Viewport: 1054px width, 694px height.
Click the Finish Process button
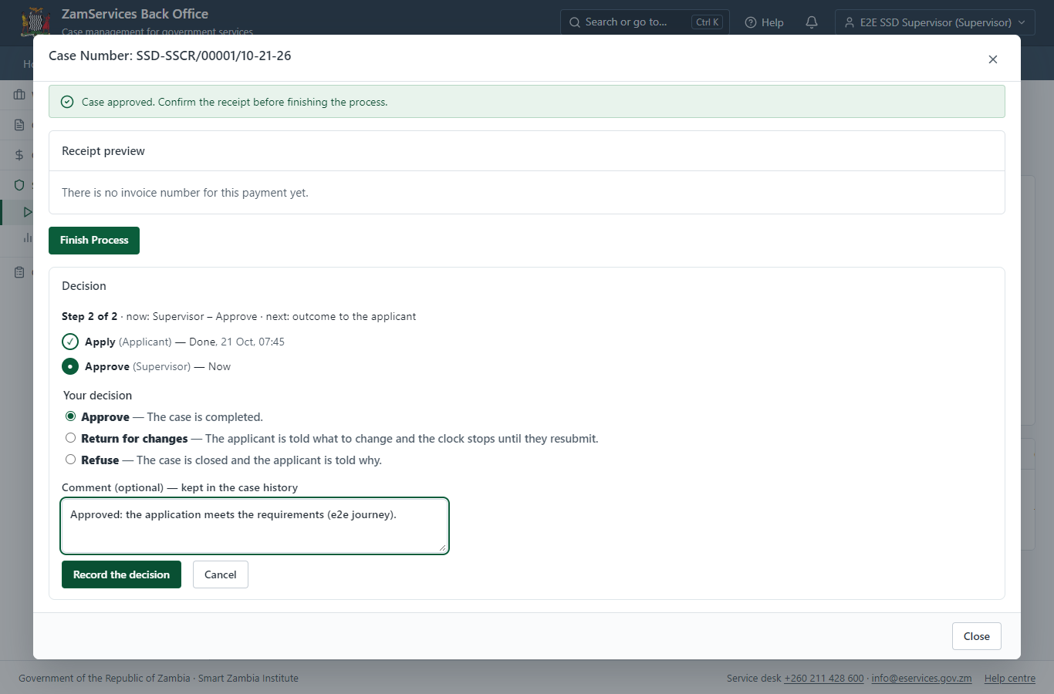(x=94, y=241)
